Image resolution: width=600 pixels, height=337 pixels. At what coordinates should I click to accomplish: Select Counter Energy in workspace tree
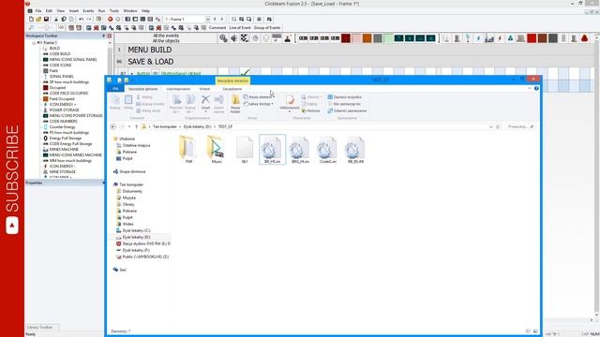[x=63, y=127]
